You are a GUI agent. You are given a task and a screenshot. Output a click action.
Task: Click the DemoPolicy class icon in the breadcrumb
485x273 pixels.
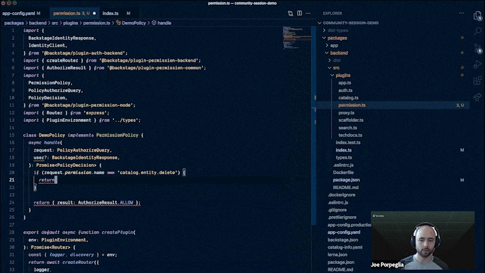118,23
